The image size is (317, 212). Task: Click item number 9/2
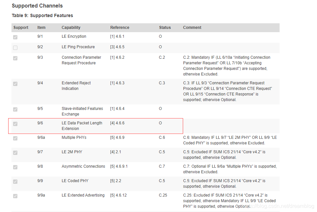40,47
